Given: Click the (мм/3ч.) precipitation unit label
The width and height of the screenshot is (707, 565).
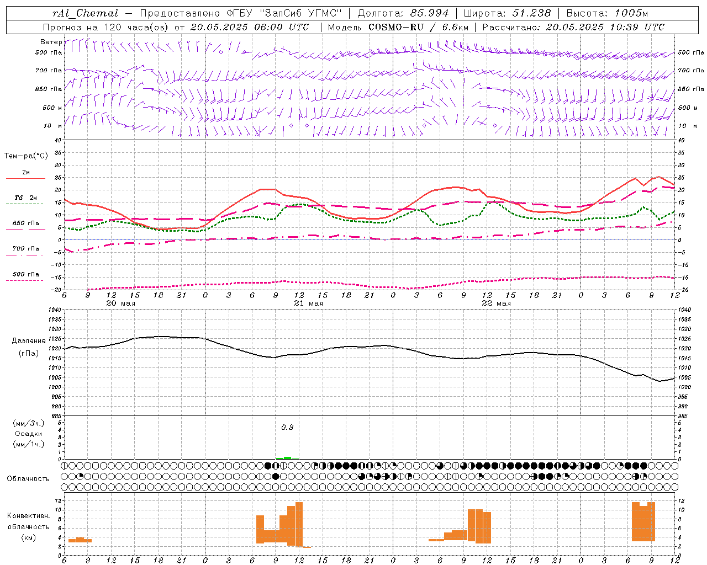Looking at the screenshot, I should click(29, 423).
